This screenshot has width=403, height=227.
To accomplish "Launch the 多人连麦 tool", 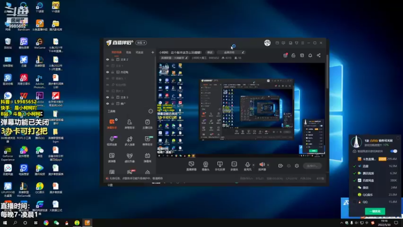I will (129, 141).
